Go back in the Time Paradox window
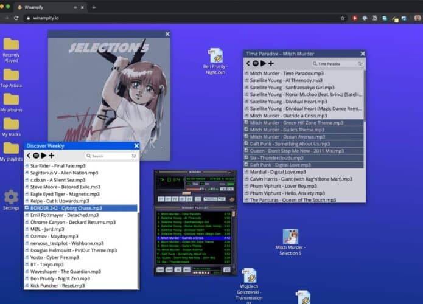423x304 pixels. (x=248, y=63)
